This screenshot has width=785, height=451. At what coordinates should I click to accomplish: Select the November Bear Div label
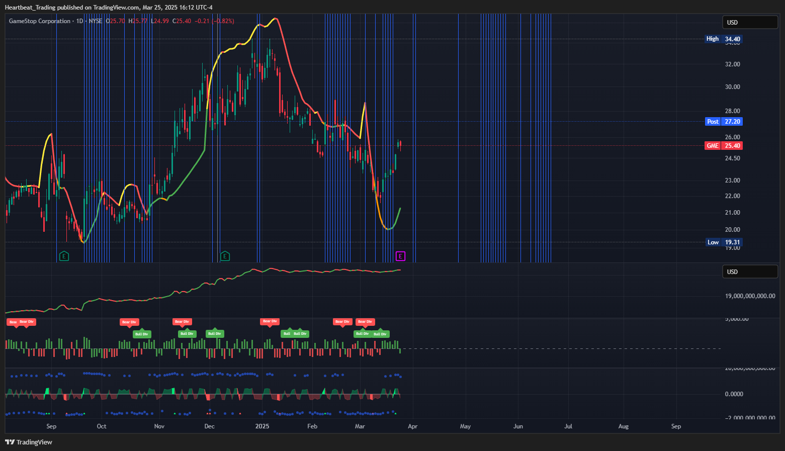(x=182, y=322)
